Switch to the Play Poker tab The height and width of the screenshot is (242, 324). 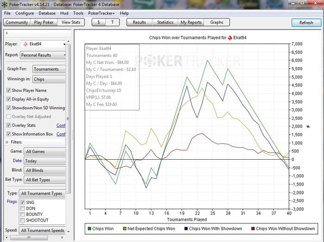[44, 22]
